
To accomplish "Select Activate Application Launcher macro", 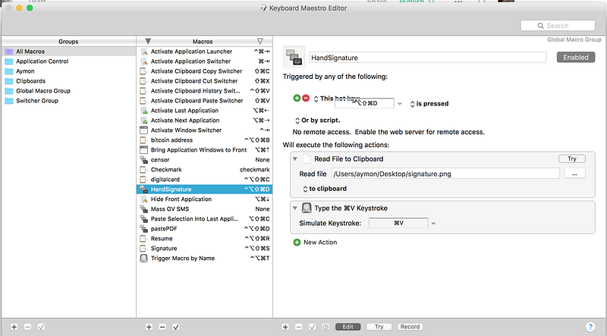I will coord(204,52).
